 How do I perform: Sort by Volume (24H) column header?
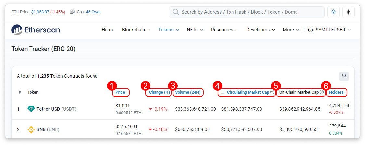[188, 92]
